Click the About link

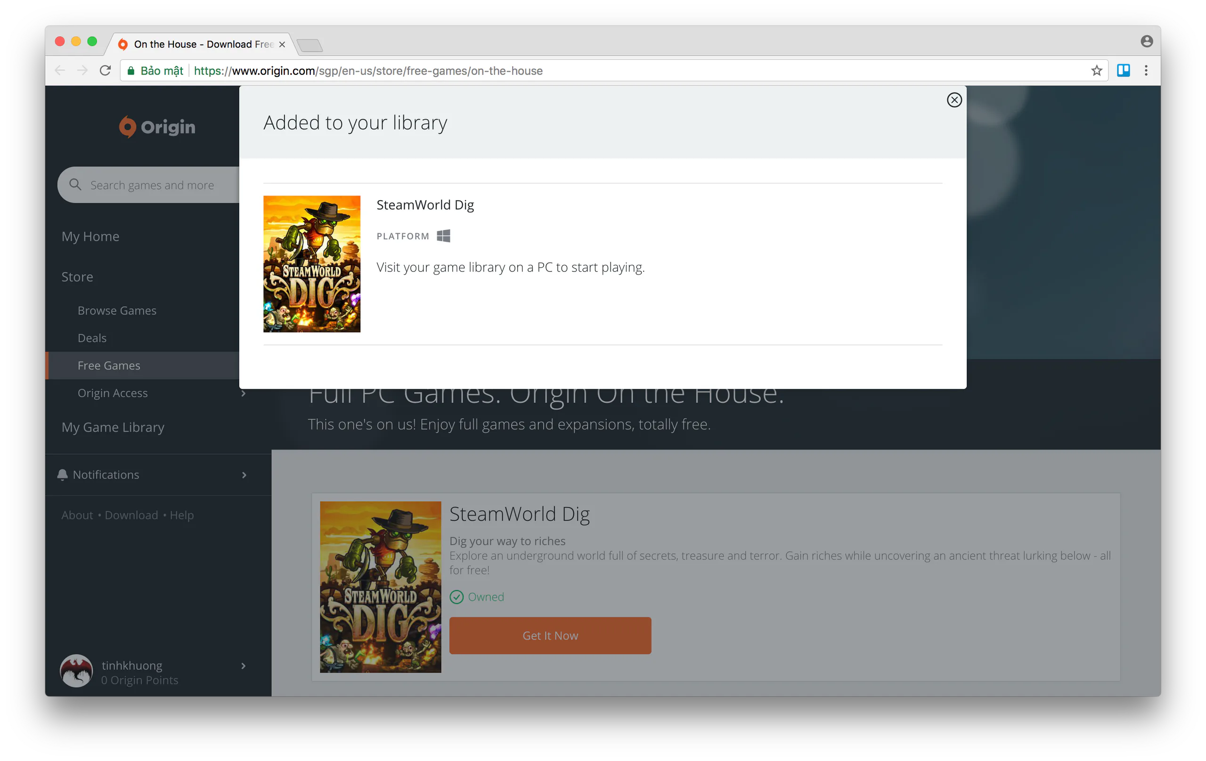(77, 515)
